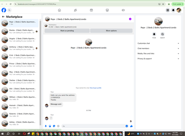
Task: Click the back arrow beside Marketplace
Action: click(3, 17)
